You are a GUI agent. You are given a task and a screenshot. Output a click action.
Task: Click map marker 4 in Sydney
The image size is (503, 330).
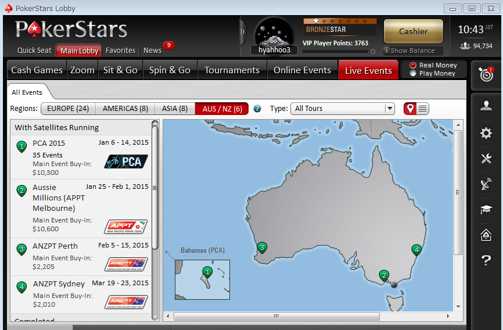point(416,250)
